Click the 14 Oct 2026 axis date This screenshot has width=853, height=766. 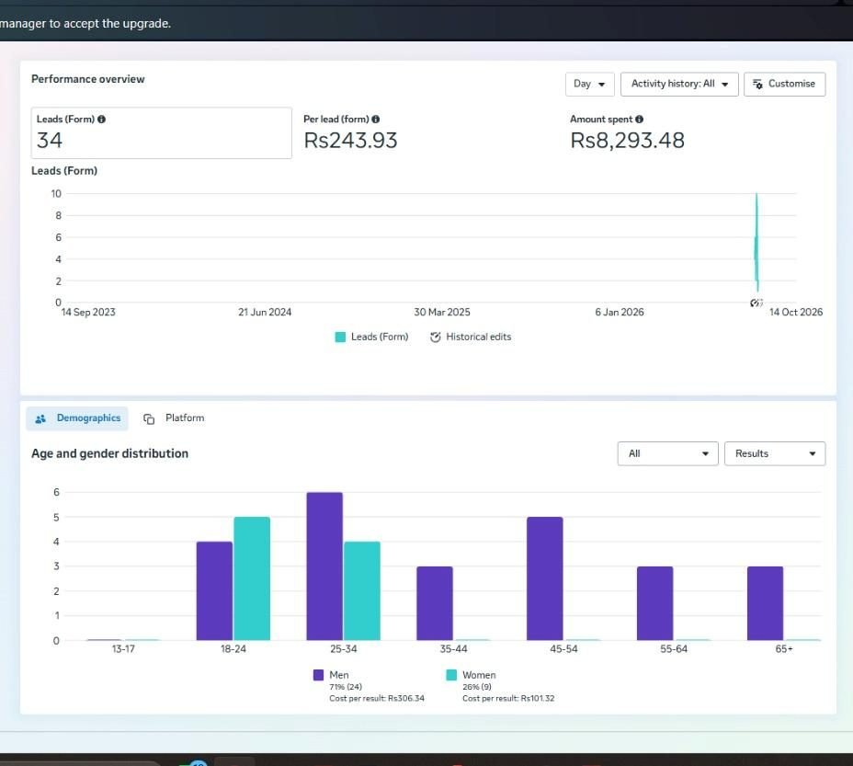click(x=796, y=312)
